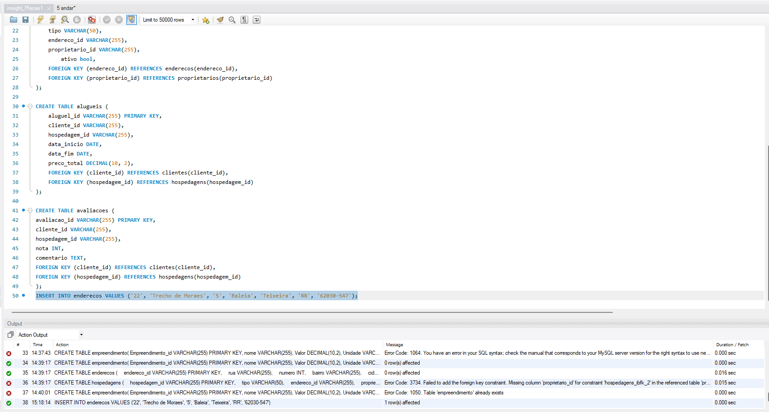Select output row 37 at 14:40:01

tap(384, 393)
